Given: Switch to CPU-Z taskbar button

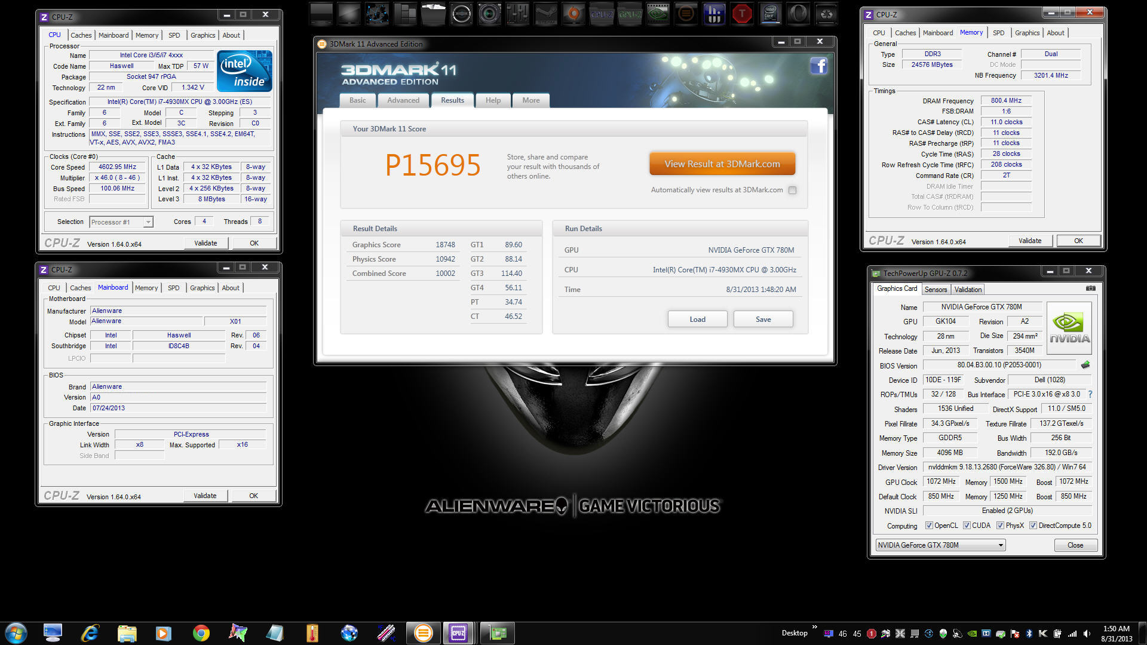Looking at the screenshot, I should (x=458, y=633).
